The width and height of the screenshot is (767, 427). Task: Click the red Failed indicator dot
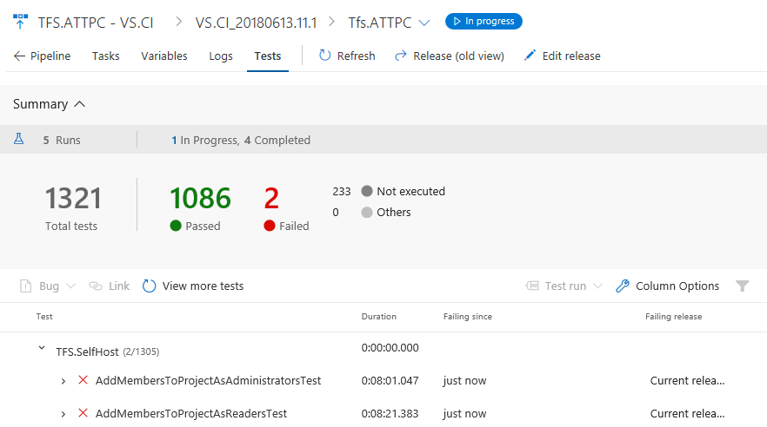point(269,226)
